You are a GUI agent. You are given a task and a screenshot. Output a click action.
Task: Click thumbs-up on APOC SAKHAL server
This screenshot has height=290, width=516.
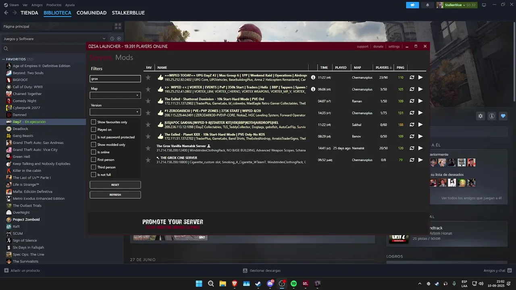[160, 125]
